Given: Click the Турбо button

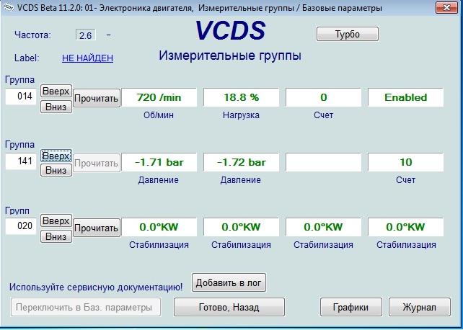Looking at the screenshot, I should point(348,34).
